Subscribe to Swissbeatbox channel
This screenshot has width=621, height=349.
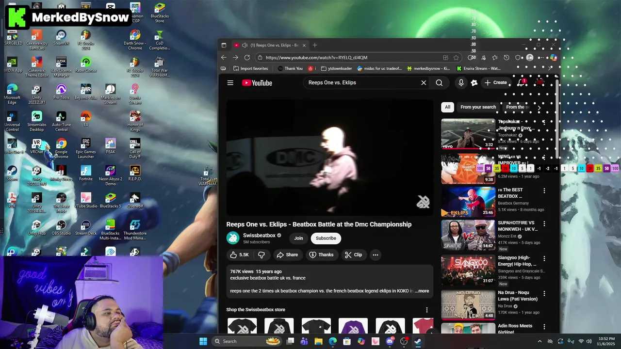click(x=326, y=238)
